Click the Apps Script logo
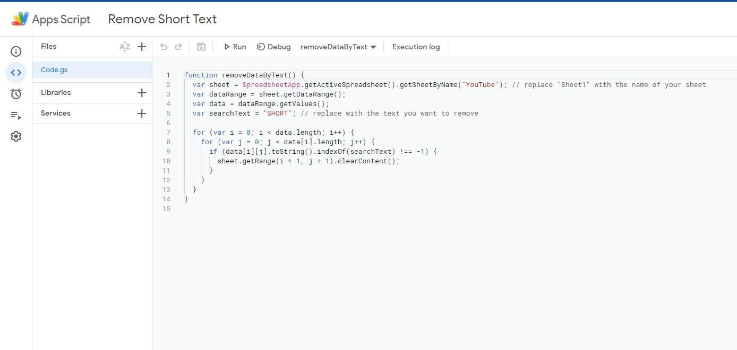Viewport: 737px width, 350px height. (x=20, y=19)
